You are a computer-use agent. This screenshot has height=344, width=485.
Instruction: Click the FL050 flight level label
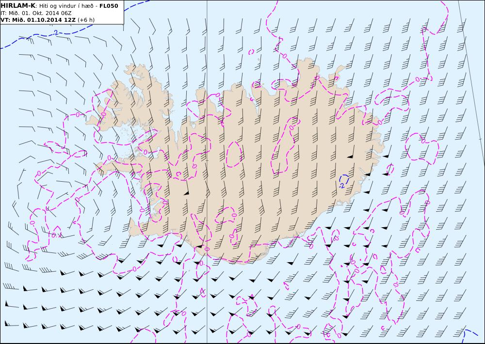(x=109, y=6)
